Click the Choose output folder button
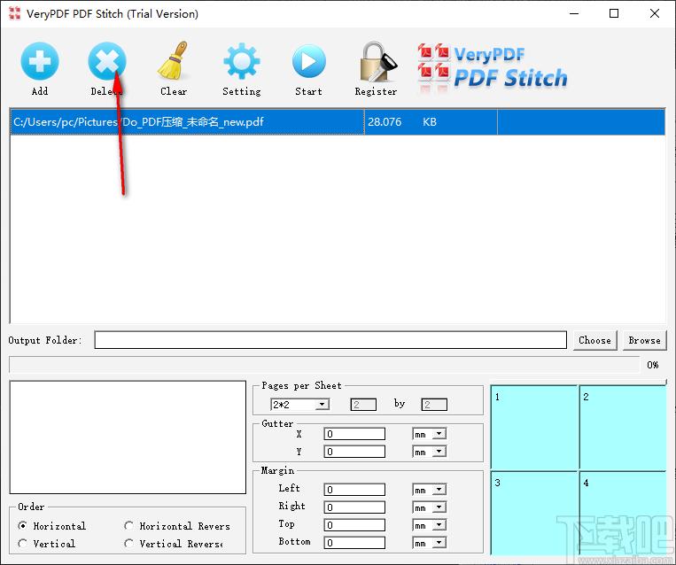Viewport: 676px width, 565px height. click(595, 340)
